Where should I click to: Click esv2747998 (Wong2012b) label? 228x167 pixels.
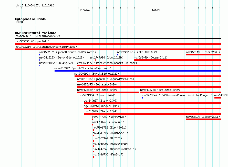point(106,57)
